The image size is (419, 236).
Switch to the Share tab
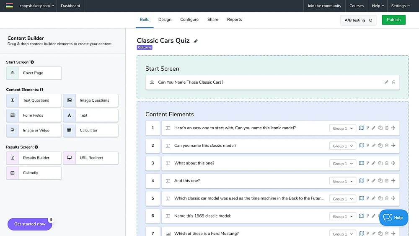click(x=213, y=20)
